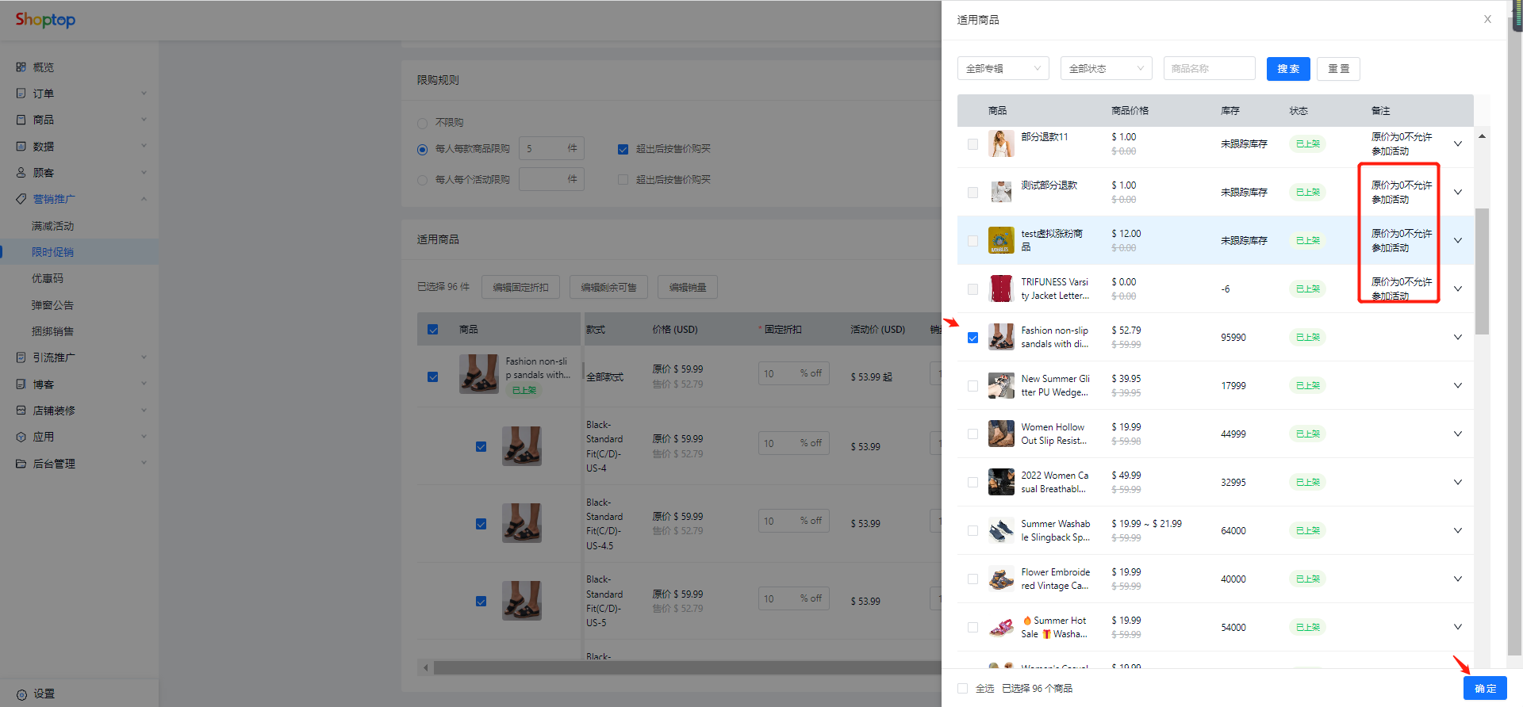Click the 数据 data icon in sidebar

click(21, 147)
